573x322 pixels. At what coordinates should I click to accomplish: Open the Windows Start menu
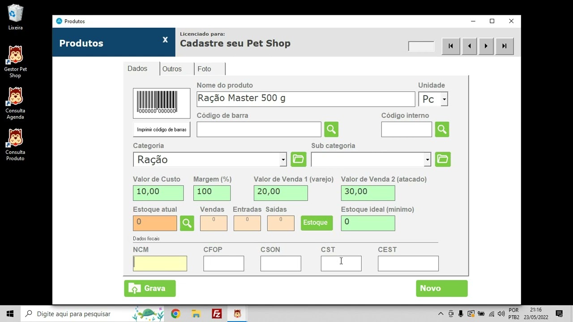pos(10,314)
